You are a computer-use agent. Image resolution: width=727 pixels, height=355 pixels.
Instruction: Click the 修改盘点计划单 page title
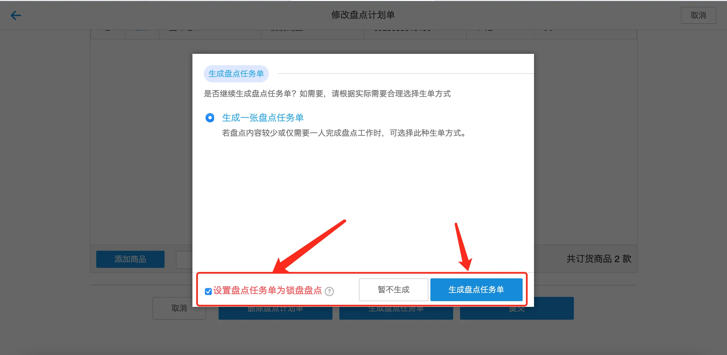click(x=363, y=15)
